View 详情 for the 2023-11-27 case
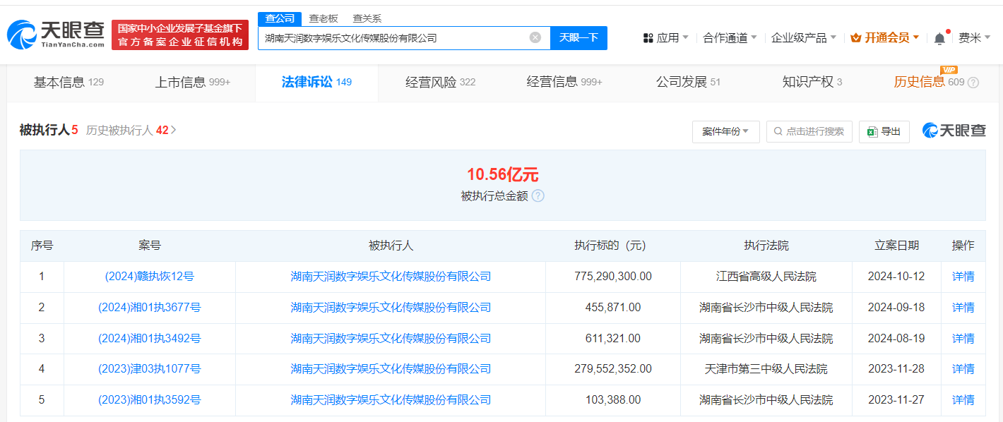This screenshot has width=1003, height=422. click(x=963, y=400)
